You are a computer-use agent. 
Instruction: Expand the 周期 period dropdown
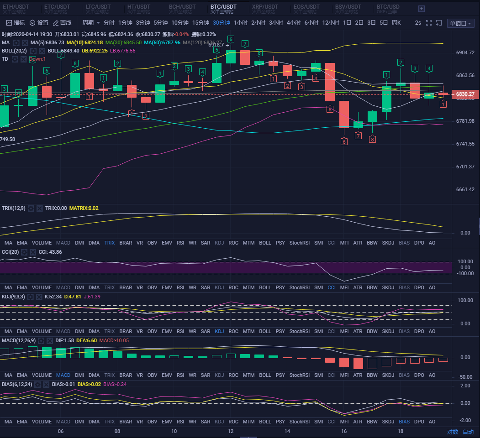pos(91,23)
